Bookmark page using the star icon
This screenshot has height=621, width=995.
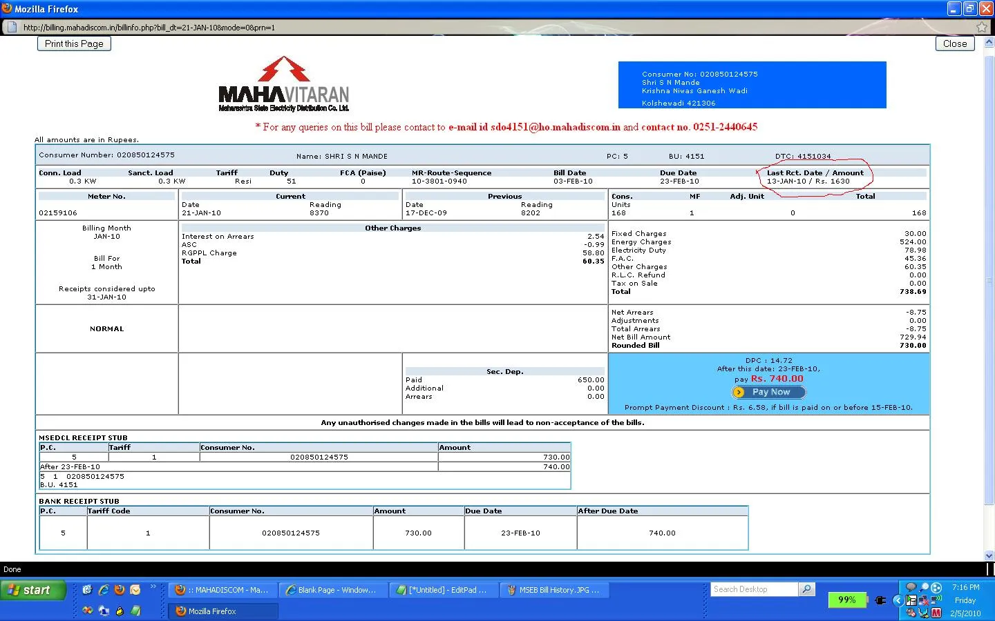point(982,28)
